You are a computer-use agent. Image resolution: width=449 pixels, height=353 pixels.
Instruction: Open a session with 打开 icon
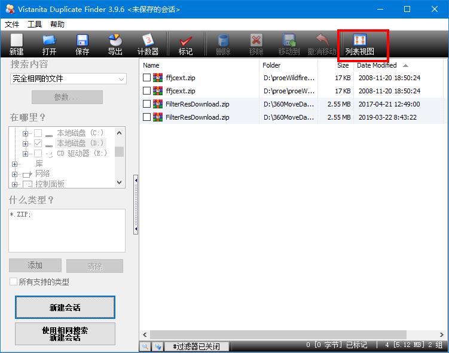(x=49, y=44)
